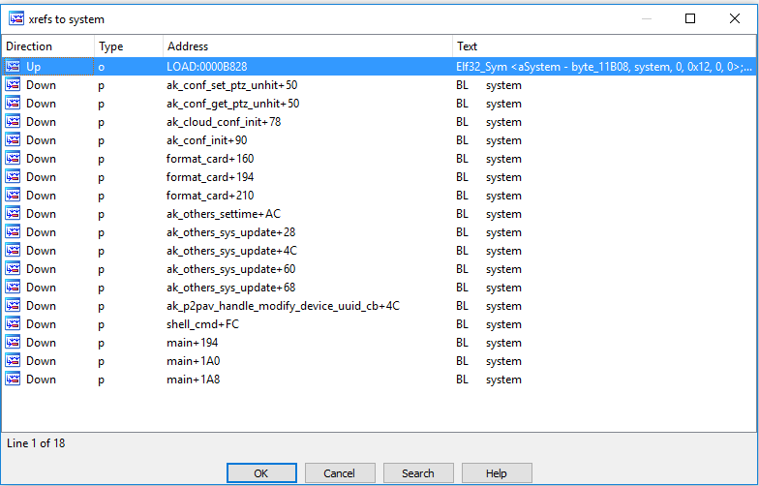Select the main+1A0 address
759x486 pixels.
pos(194,361)
